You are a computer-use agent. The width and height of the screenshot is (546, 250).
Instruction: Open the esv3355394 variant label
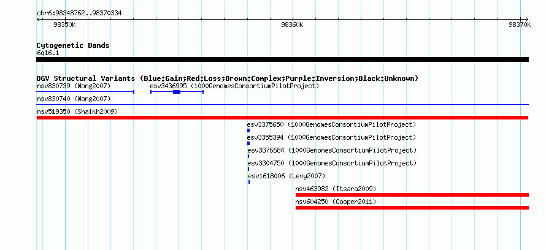(x=331, y=137)
